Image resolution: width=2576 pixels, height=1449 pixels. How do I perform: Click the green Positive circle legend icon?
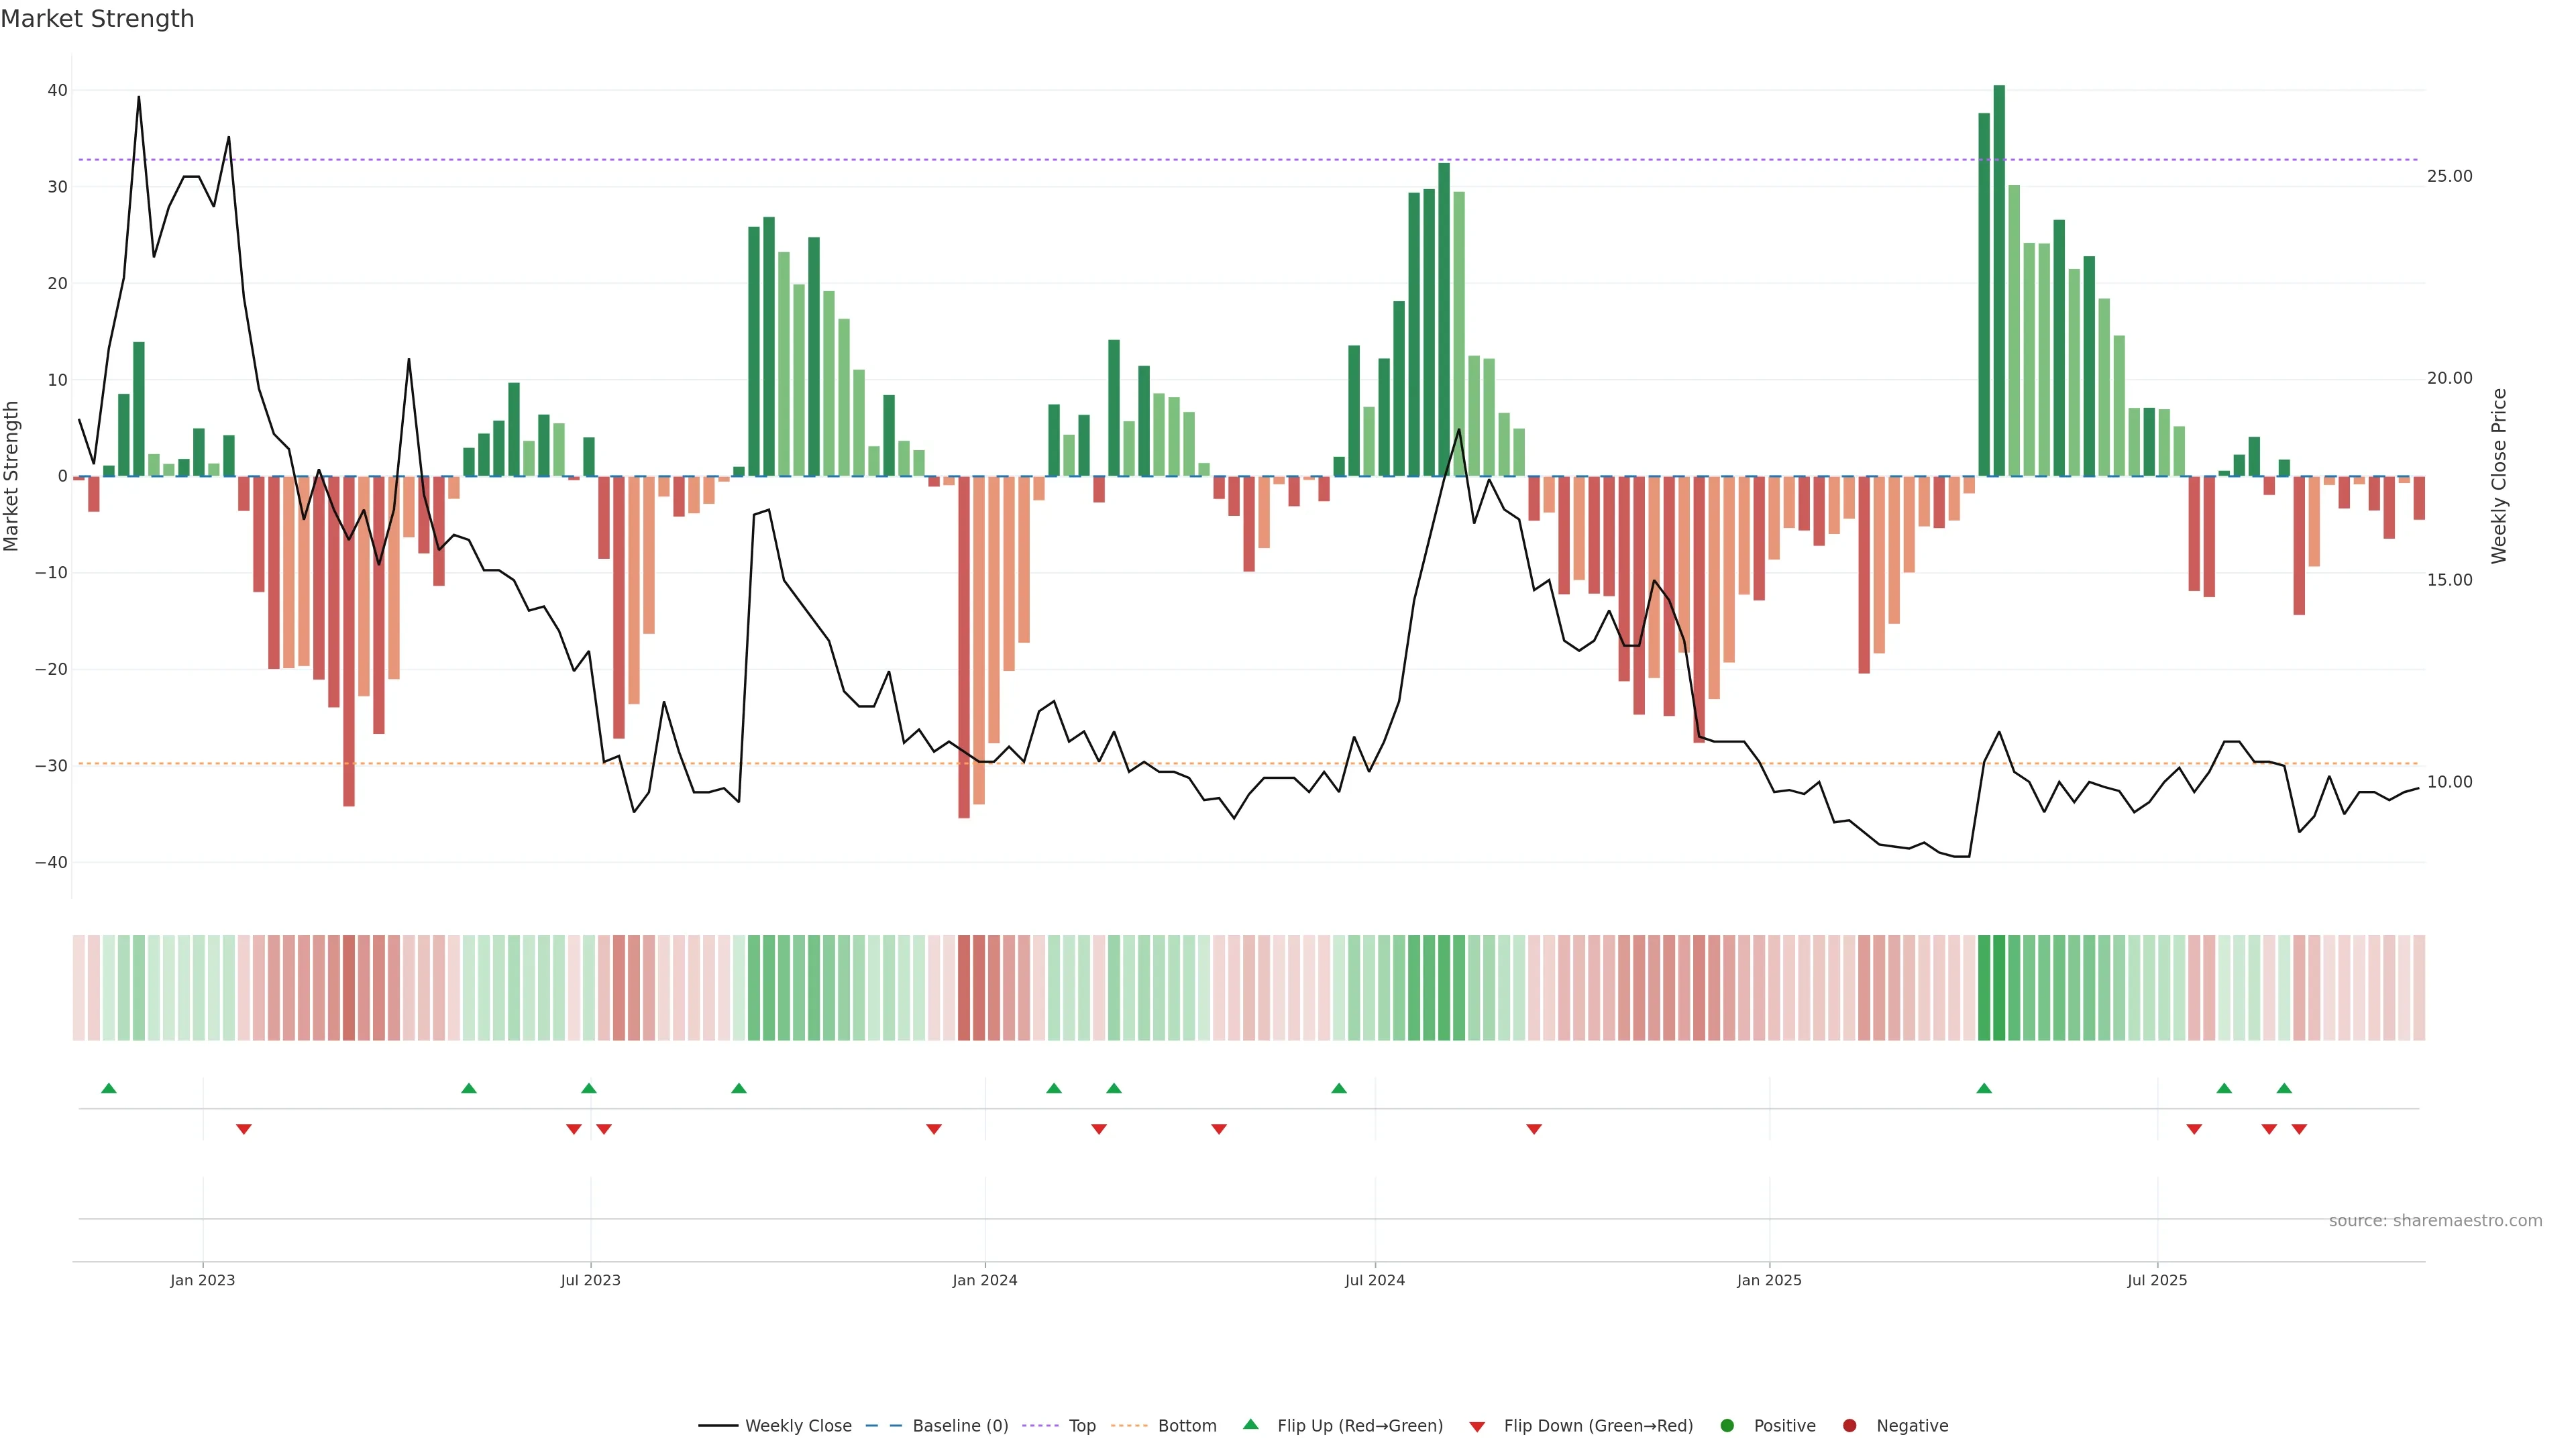point(1727,1426)
